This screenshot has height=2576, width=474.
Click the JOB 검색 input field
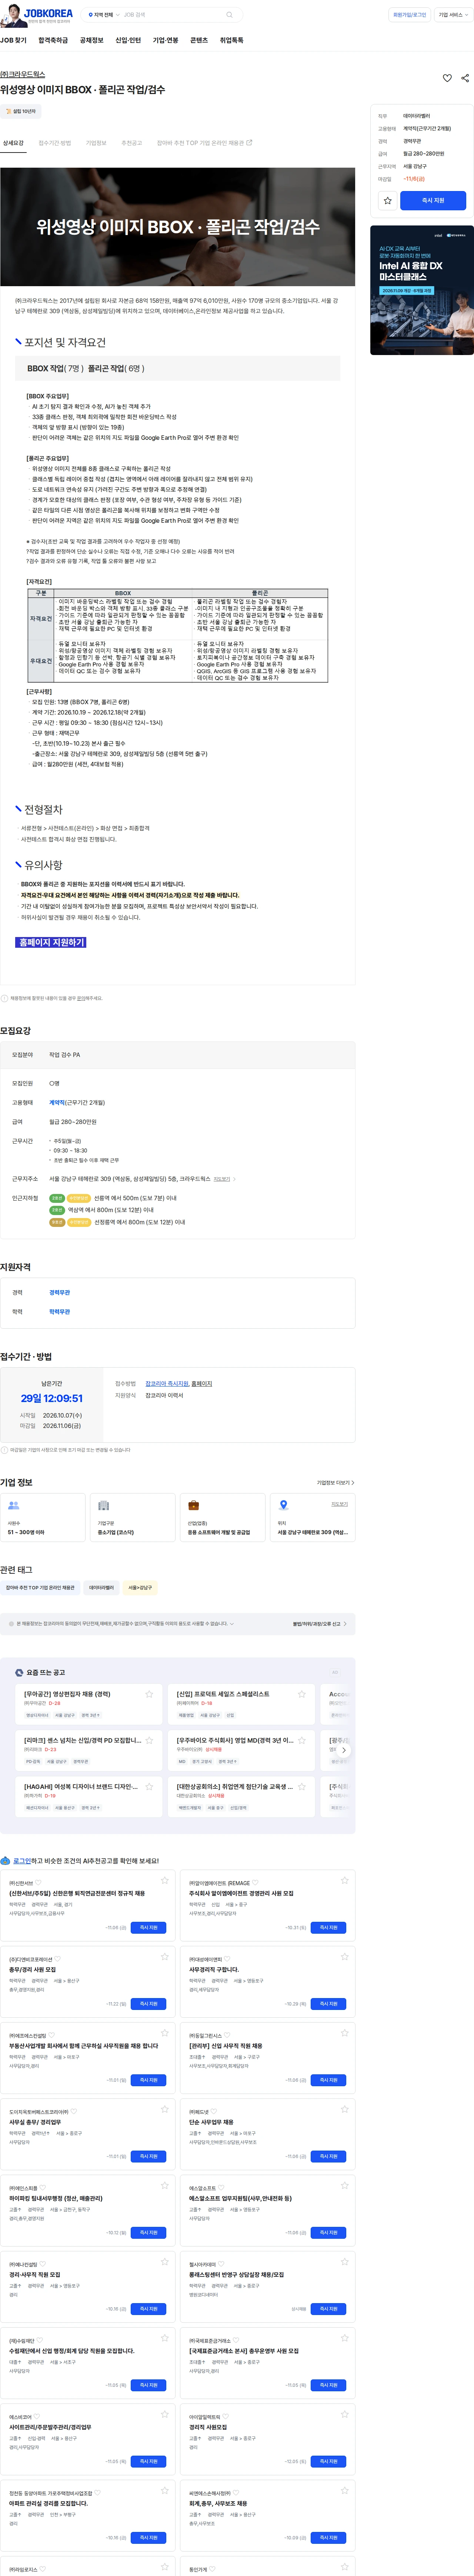[172, 15]
